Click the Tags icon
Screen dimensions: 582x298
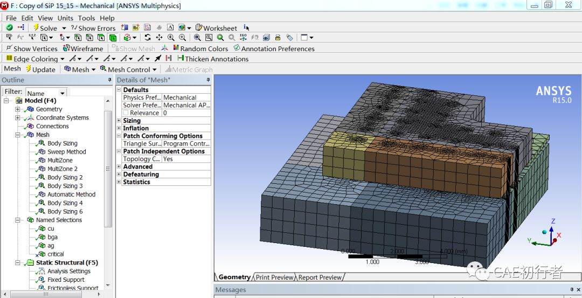pyautogui.click(x=289, y=38)
